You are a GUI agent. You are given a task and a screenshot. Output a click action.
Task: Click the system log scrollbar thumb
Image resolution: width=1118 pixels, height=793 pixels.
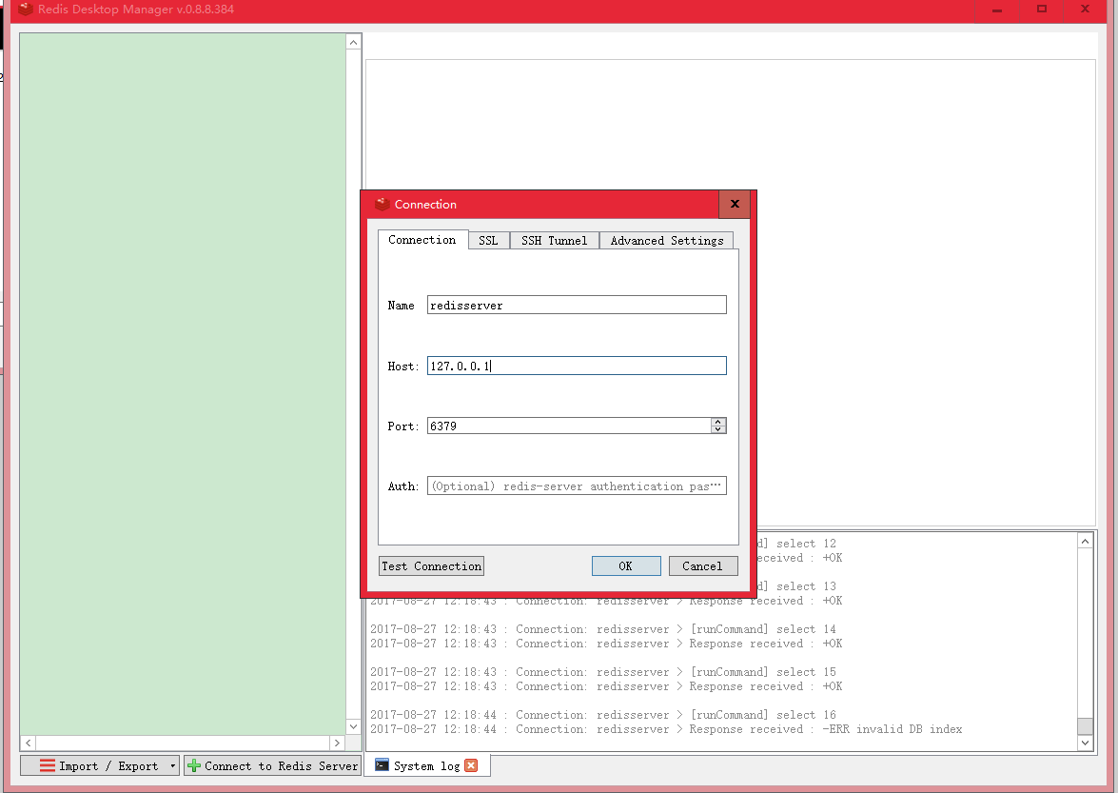coord(1085,726)
